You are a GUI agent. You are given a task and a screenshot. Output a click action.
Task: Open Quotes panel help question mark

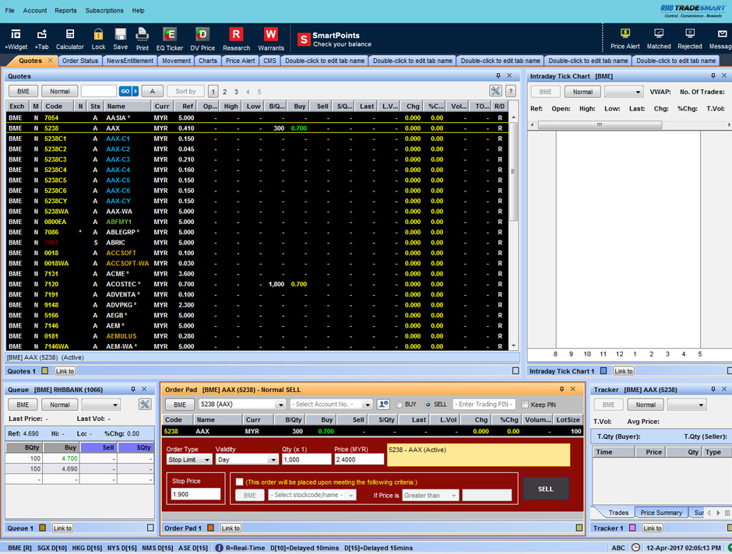(511, 91)
